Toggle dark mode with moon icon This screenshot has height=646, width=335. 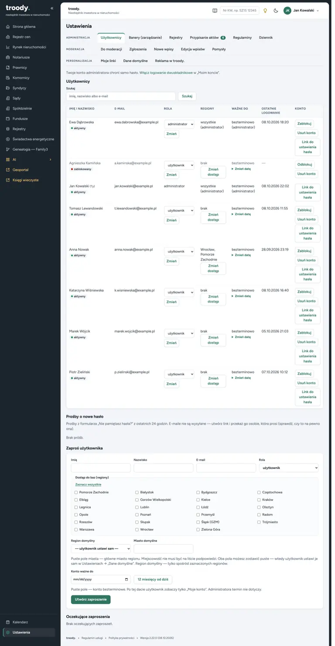[276, 10]
